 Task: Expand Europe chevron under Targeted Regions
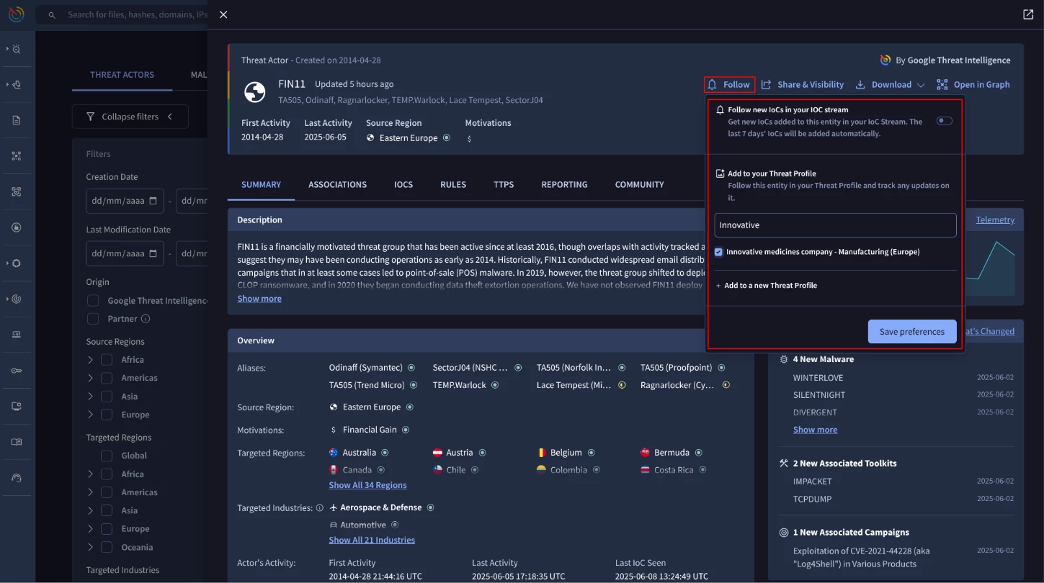(90, 528)
